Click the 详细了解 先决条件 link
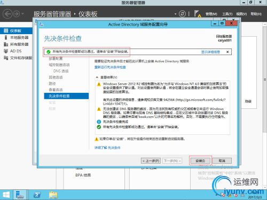This screenshot has width=267, height=200. coord(107,148)
